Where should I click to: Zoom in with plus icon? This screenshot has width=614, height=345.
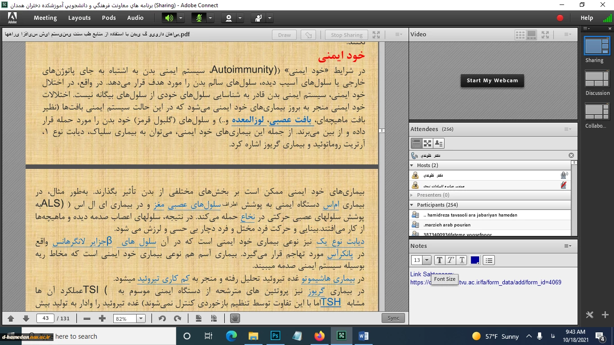pos(102,318)
